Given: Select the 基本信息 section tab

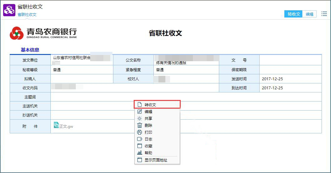Looking at the screenshot, I should (x=30, y=50).
